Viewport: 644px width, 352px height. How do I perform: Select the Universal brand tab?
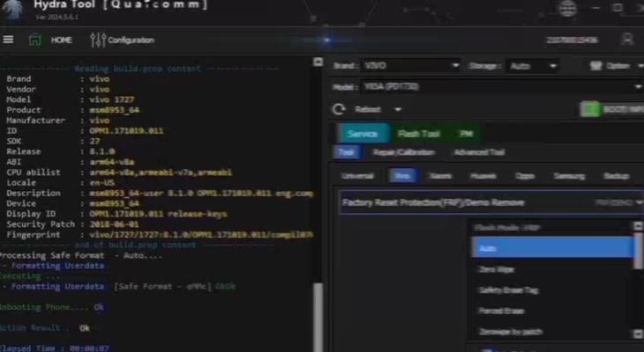click(x=357, y=176)
